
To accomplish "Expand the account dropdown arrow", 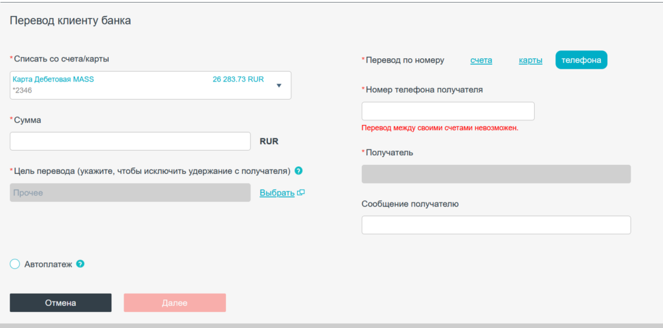I will point(278,85).
